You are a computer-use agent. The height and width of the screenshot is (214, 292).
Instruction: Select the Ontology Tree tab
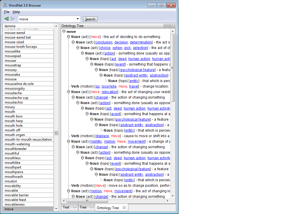111,208
